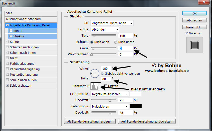Click the black Tiefenmodus color swatch
The height and width of the screenshot is (131, 212).
[136, 106]
